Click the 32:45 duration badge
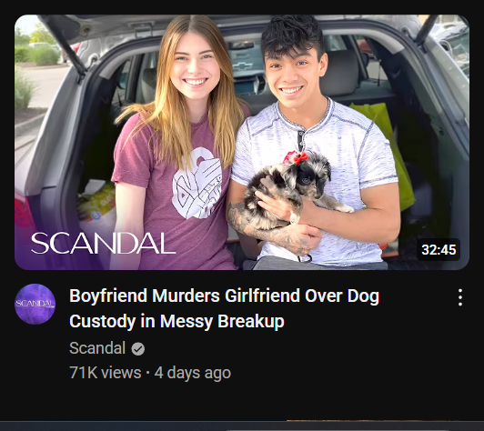Screen dimensions: 484x431 [439, 249]
